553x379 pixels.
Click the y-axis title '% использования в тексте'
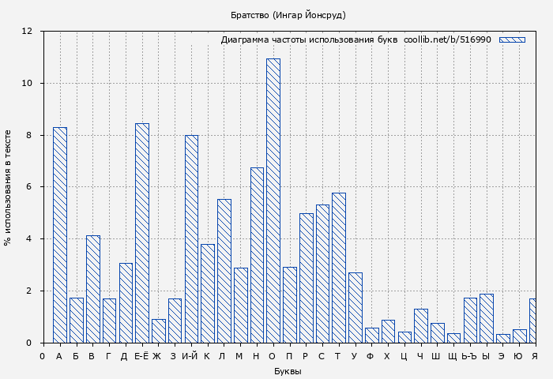pos(8,187)
